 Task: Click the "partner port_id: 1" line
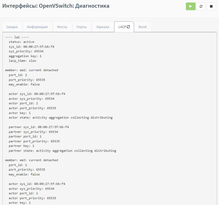click(x=25, y=136)
